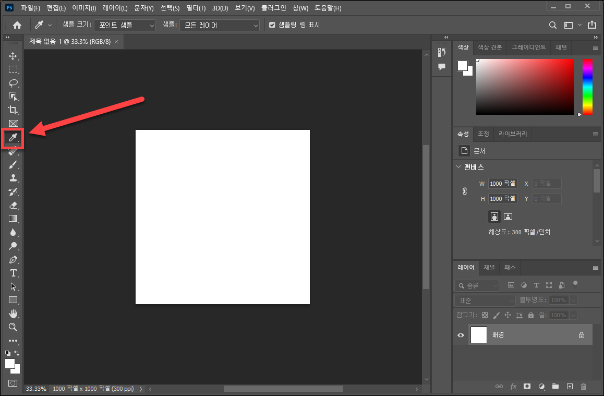The image size is (604, 396).
Task: Open the History panel icon
Action: click(x=441, y=52)
